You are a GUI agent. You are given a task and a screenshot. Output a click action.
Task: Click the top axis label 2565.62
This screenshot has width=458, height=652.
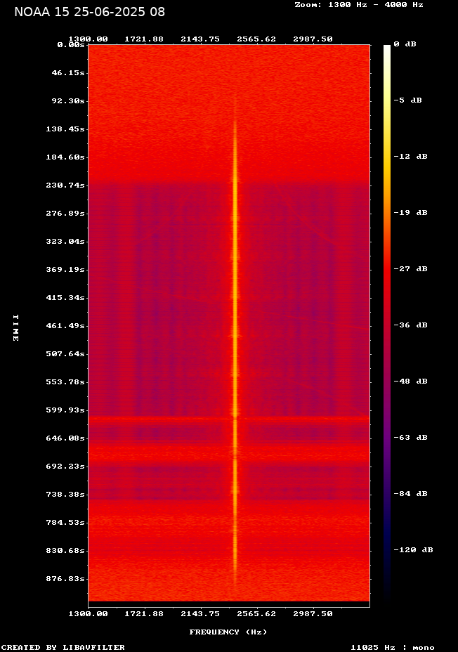(x=256, y=39)
